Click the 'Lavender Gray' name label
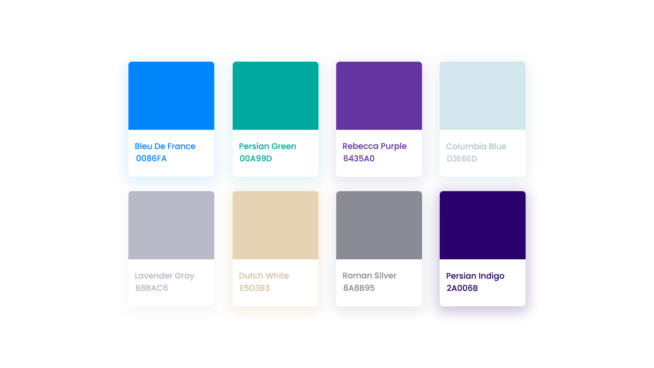Screen dimensions: 654x368 coord(165,276)
